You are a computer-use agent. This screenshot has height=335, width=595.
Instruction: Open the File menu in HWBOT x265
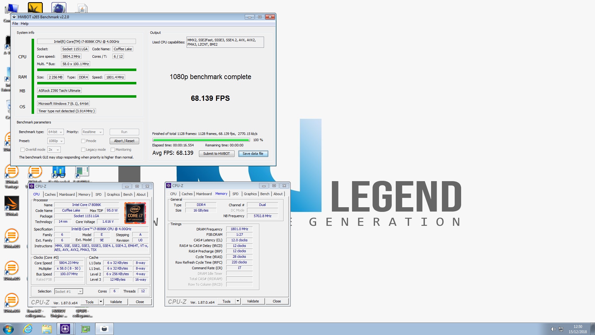pos(15,24)
